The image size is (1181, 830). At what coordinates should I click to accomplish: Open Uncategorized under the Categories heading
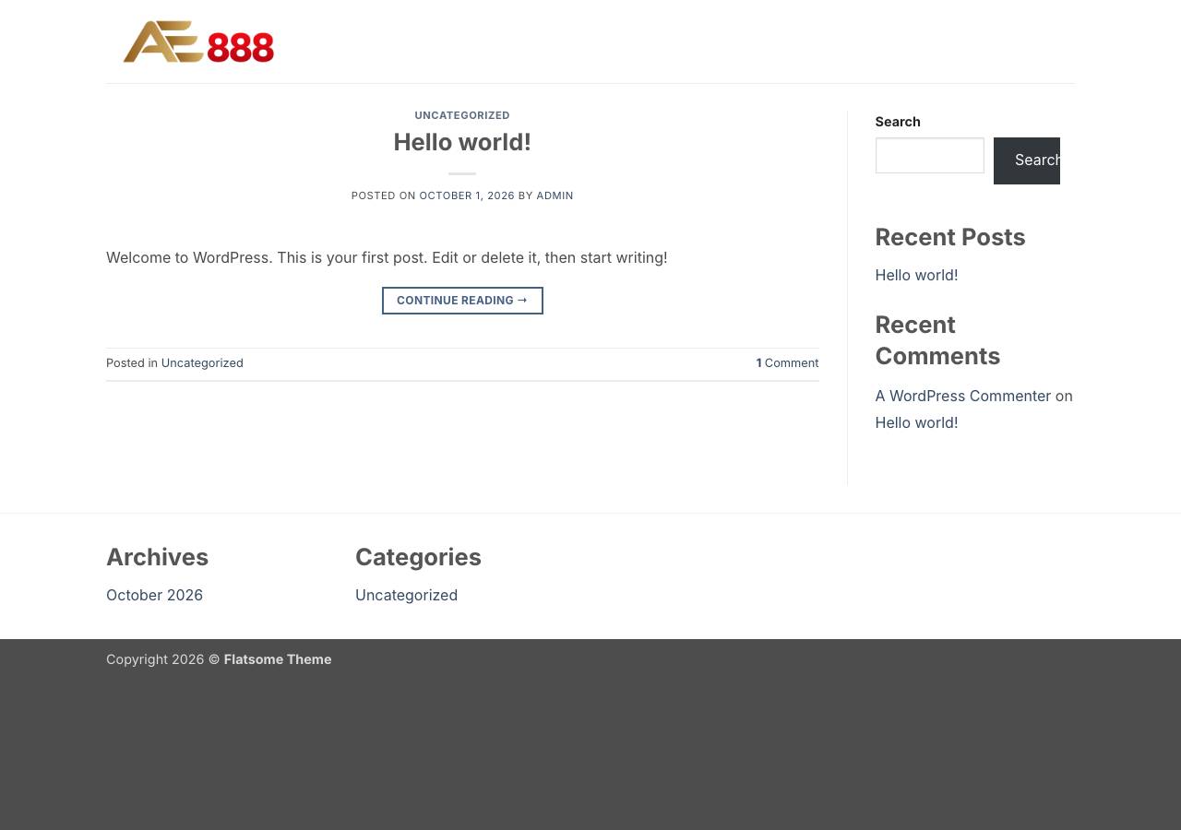click(406, 595)
